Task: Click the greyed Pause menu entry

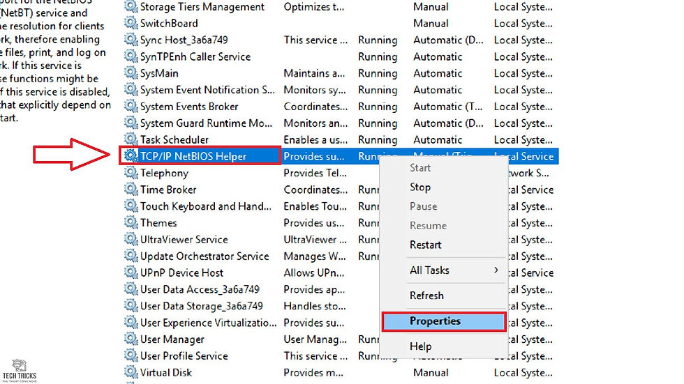Action: [423, 206]
